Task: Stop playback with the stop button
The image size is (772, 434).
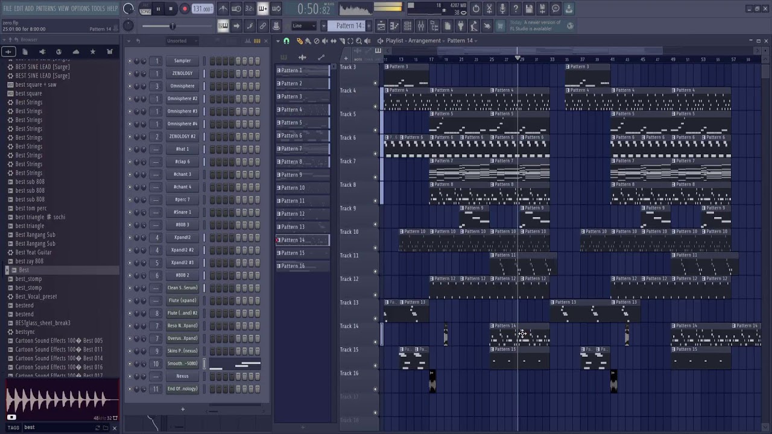Action: pyautogui.click(x=171, y=8)
